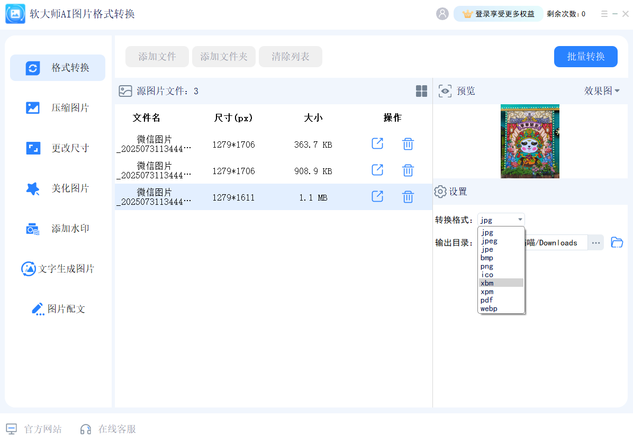Screen dimensions: 633x444
Task: Click the user avatar icon
Action: click(x=442, y=14)
